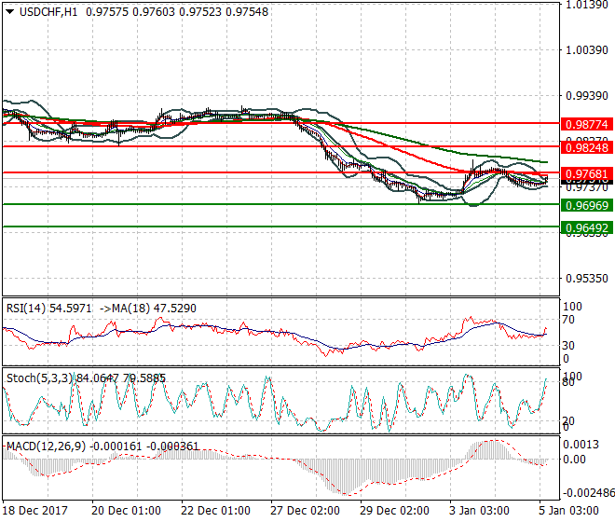This screenshot has width=615, height=522.
Task: Select the 27 Dec 02:00 time label
Action: point(305,511)
